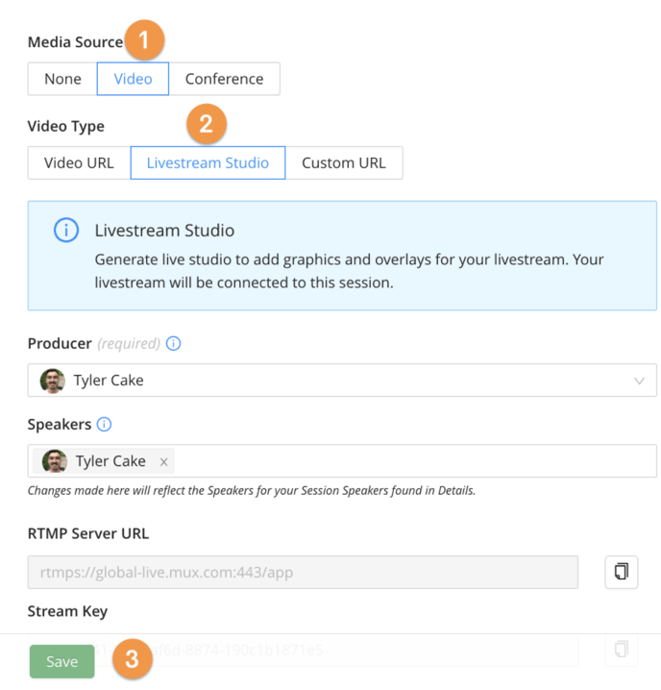661x690 pixels.
Task: Click the copy icon beside RTMP Server URL
Action: 621,572
